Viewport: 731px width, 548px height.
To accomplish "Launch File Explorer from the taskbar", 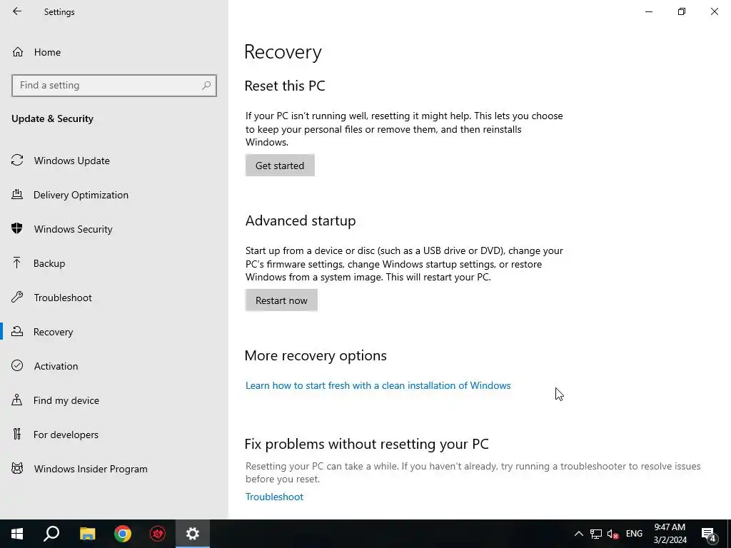I will click(87, 534).
